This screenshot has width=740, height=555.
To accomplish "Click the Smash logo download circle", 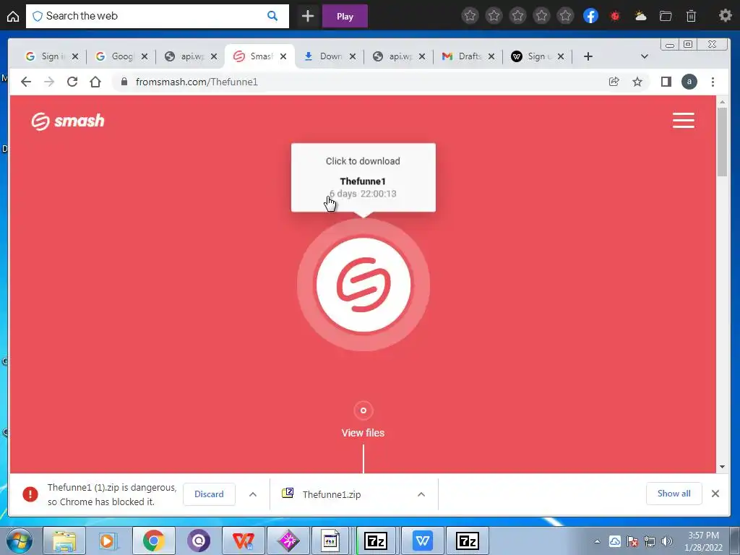I will click(x=363, y=285).
